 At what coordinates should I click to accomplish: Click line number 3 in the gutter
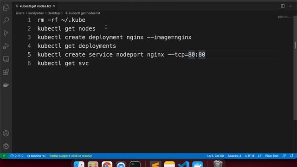(x=29, y=37)
